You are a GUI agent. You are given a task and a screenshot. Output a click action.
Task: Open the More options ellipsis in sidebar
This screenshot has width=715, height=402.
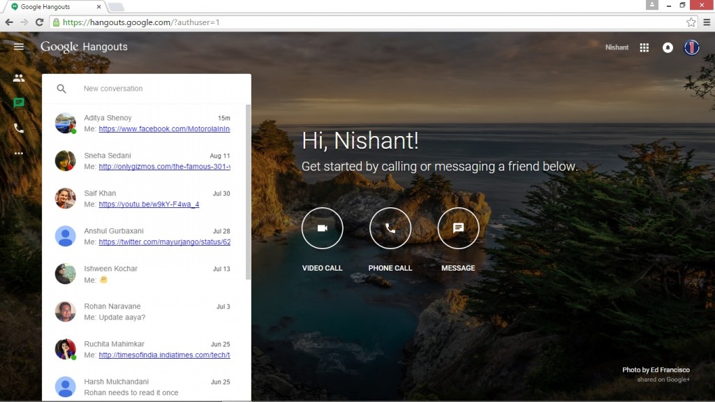(x=19, y=153)
